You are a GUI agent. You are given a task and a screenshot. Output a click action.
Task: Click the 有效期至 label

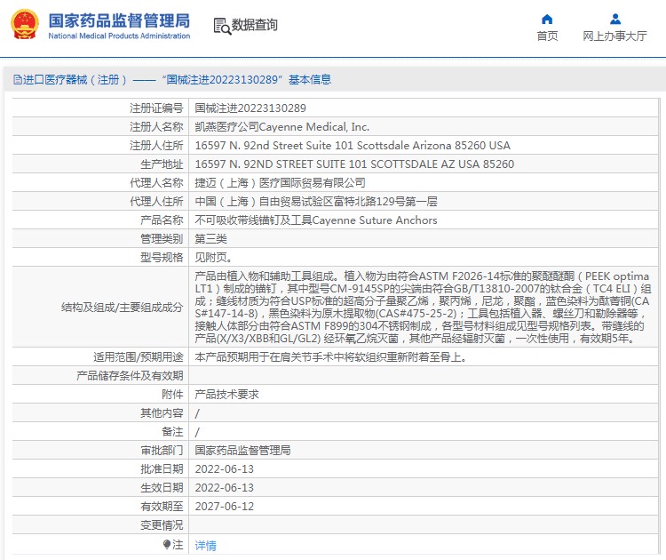point(162,507)
